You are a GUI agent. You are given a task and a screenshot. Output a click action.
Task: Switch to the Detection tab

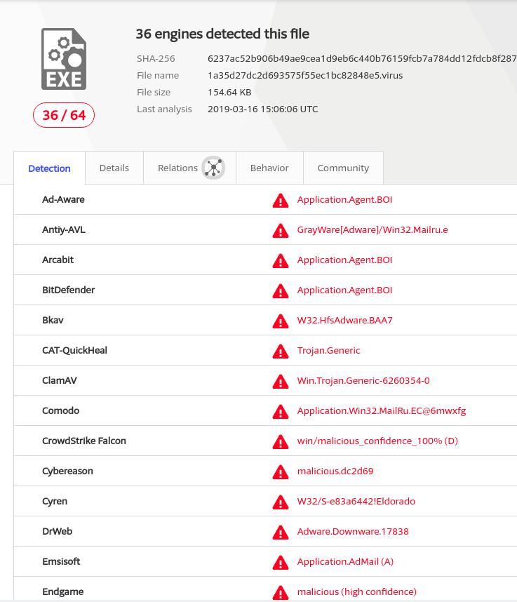point(50,168)
